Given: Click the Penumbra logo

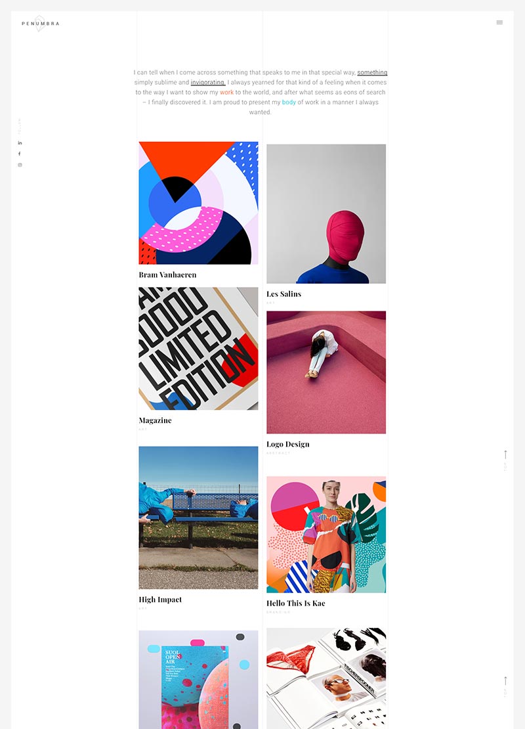Looking at the screenshot, I should 41,23.
